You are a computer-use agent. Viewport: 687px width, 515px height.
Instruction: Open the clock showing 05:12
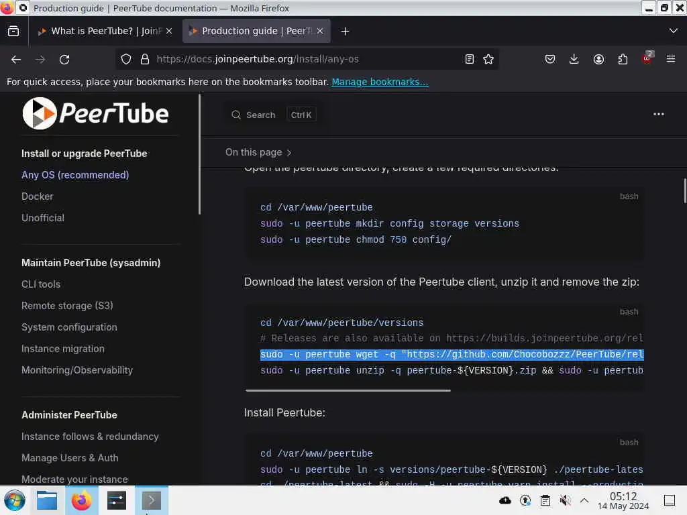pos(623,500)
